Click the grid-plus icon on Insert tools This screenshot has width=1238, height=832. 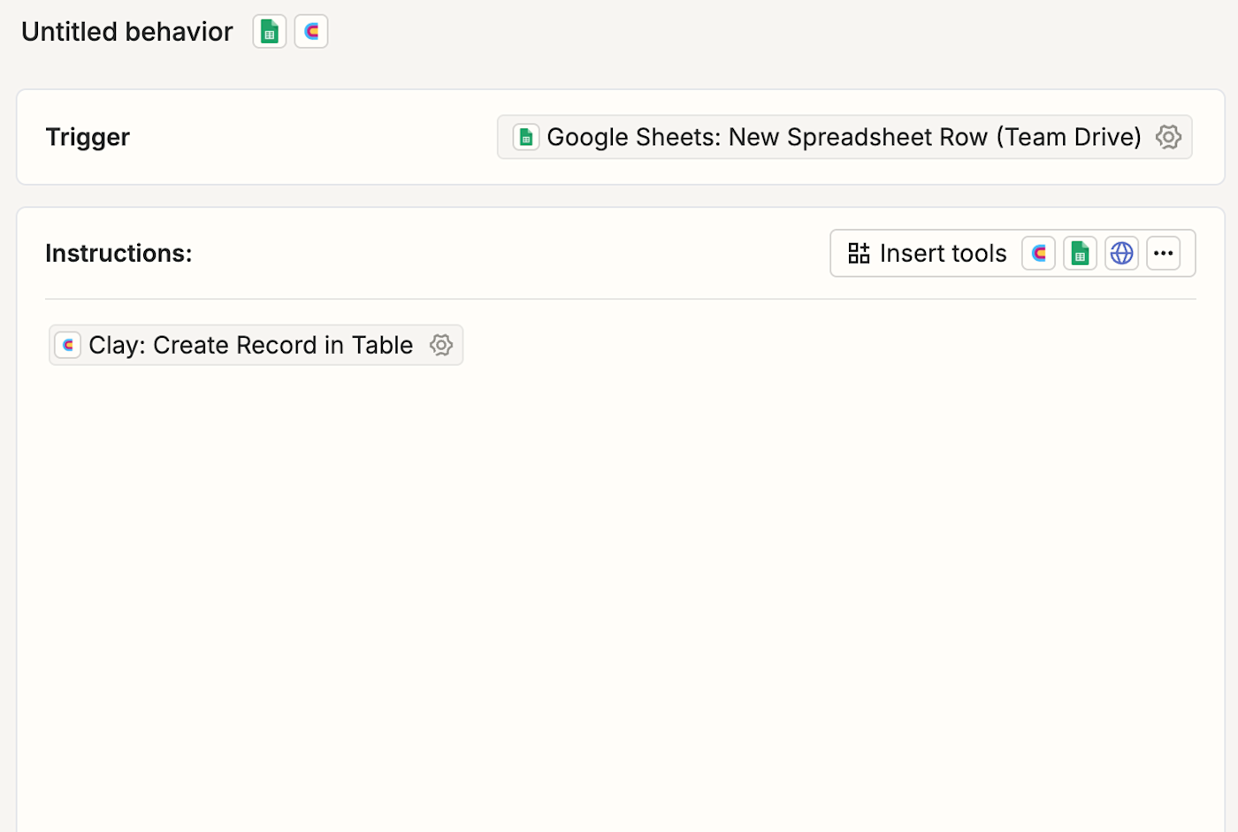click(x=859, y=254)
